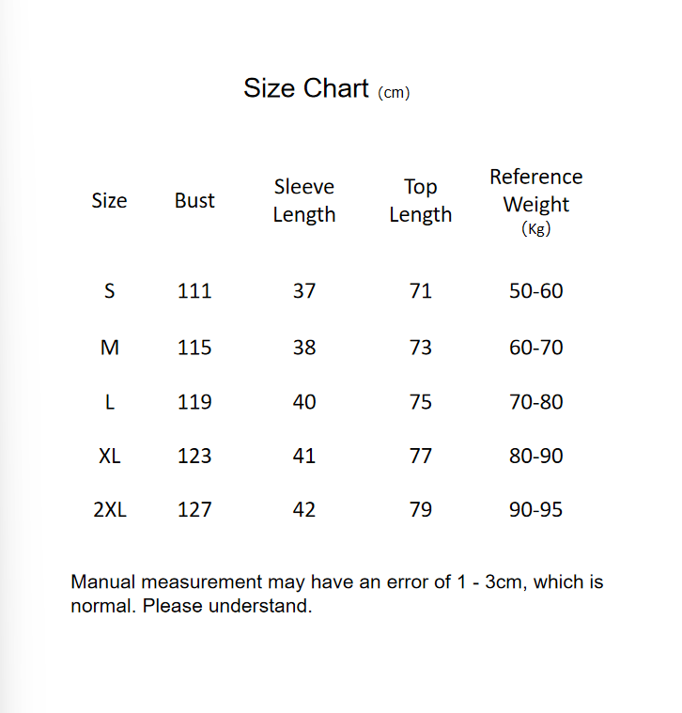Select the bust value 119
The width and height of the screenshot is (682, 713).
[194, 402]
